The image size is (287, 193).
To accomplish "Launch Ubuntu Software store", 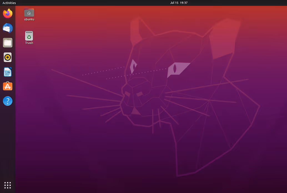I will [8, 86].
